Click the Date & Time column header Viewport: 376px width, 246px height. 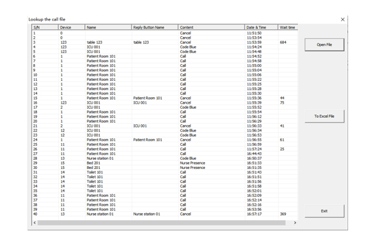point(261,27)
